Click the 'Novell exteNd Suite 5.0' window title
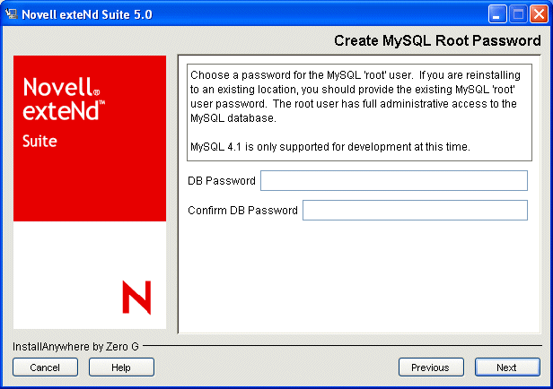 tap(87, 14)
